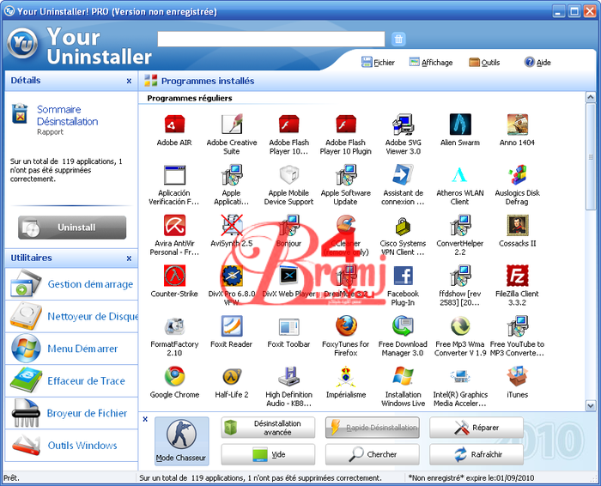Select Installation Windows Live icon
601x486 pixels.
click(403, 377)
